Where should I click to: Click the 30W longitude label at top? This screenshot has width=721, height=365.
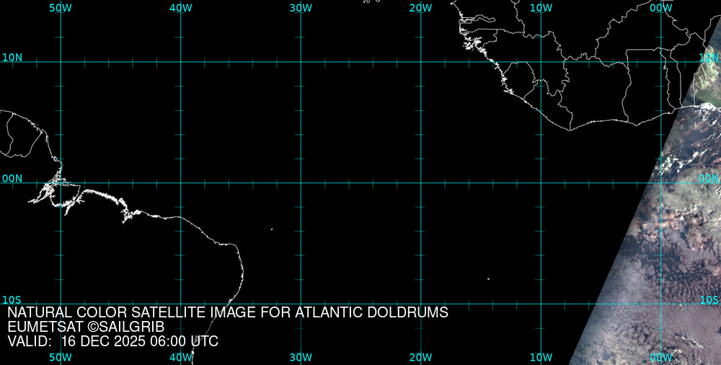click(x=301, y=7)
